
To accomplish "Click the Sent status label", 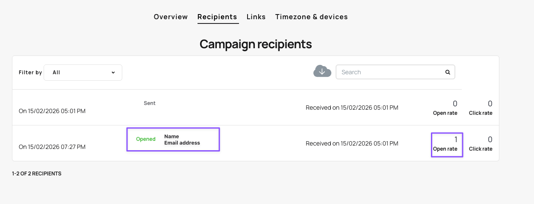I will pos(150,103).
